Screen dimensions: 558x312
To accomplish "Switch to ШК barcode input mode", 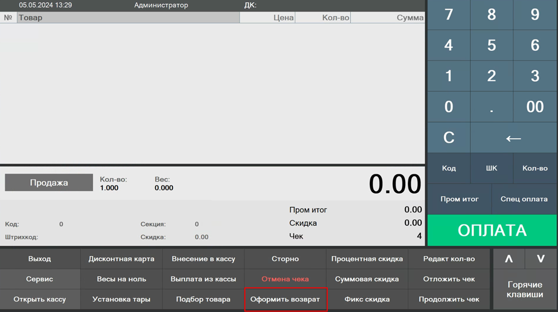I will tap(492, 168).
